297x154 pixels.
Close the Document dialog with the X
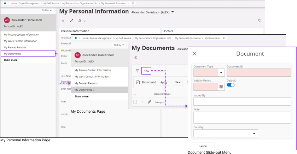tap(194, 54)
